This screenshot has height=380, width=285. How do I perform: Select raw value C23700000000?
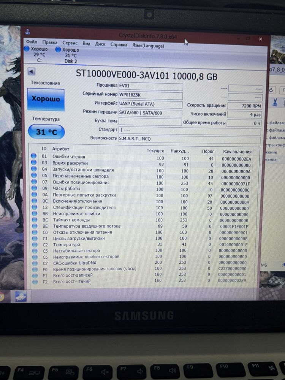click(x=233, y=269)
